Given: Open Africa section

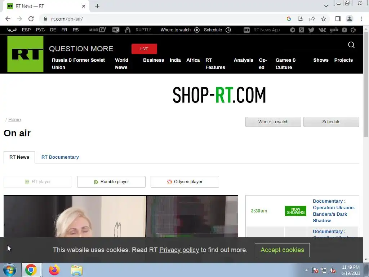Looking at the screenshot, I should pyautogui.click(x=193, y=60).
